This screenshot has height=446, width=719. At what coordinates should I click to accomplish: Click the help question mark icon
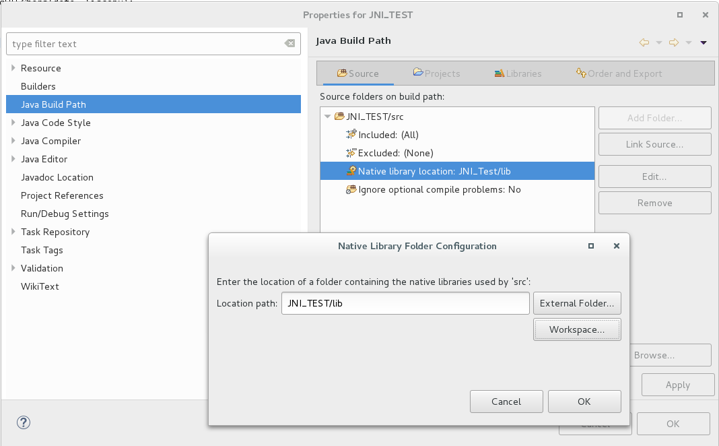pyautogui.click(x=23, y=422)
